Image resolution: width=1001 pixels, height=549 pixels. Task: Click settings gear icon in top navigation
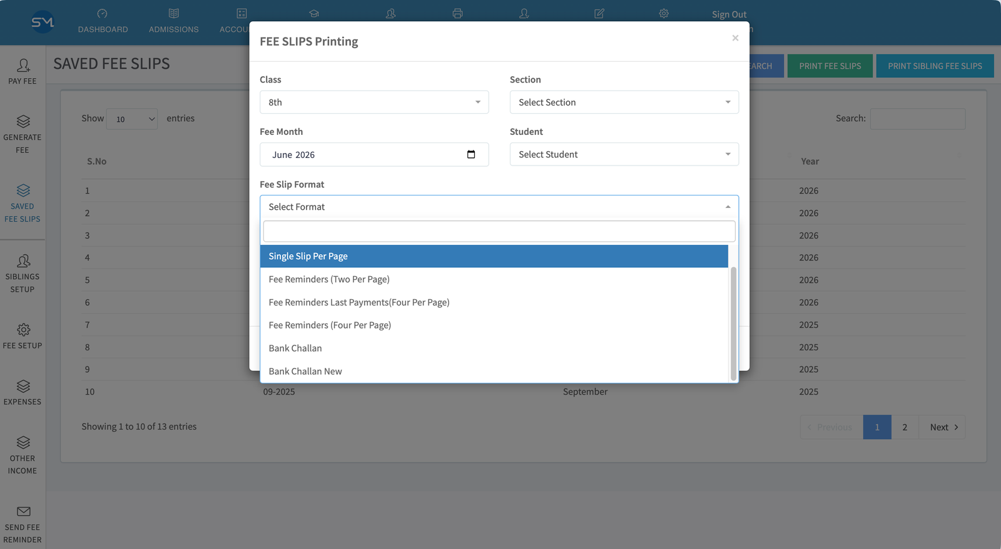pos(664,13)
